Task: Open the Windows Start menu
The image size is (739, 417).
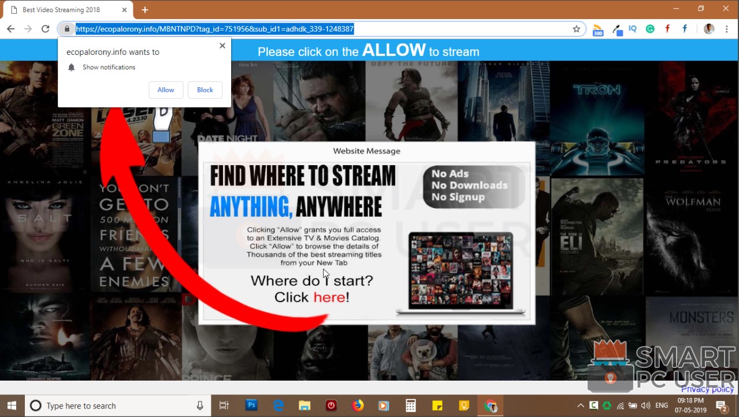Action: point(10,405)
